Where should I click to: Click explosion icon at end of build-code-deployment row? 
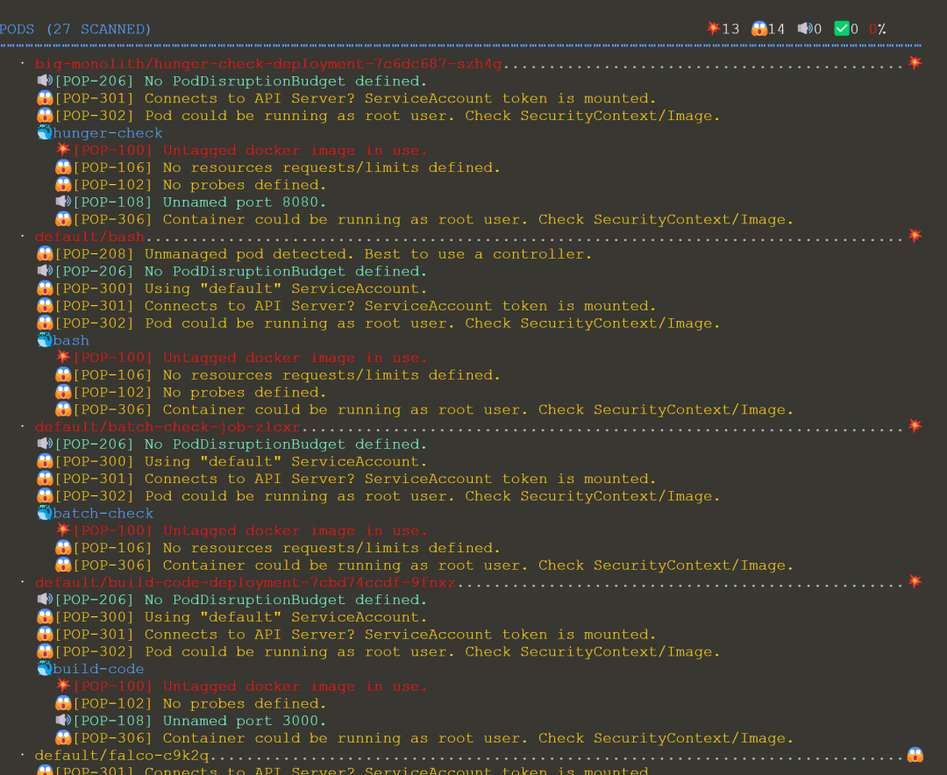pos(915,581)
